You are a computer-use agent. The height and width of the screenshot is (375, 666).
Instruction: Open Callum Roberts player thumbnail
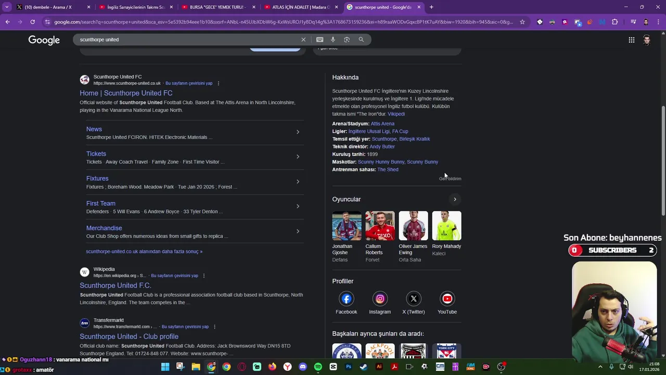(380, 226)
